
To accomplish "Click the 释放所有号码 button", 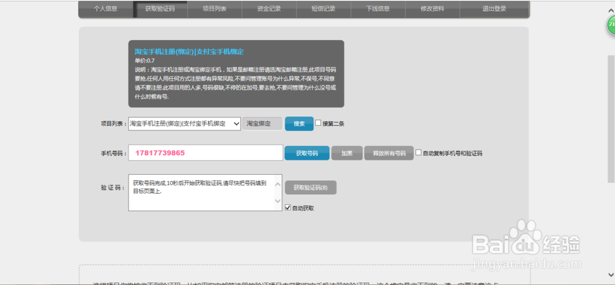I will [x=389, y=153].
